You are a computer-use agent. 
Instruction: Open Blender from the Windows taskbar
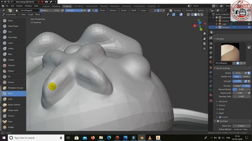(x=142, y=138)
